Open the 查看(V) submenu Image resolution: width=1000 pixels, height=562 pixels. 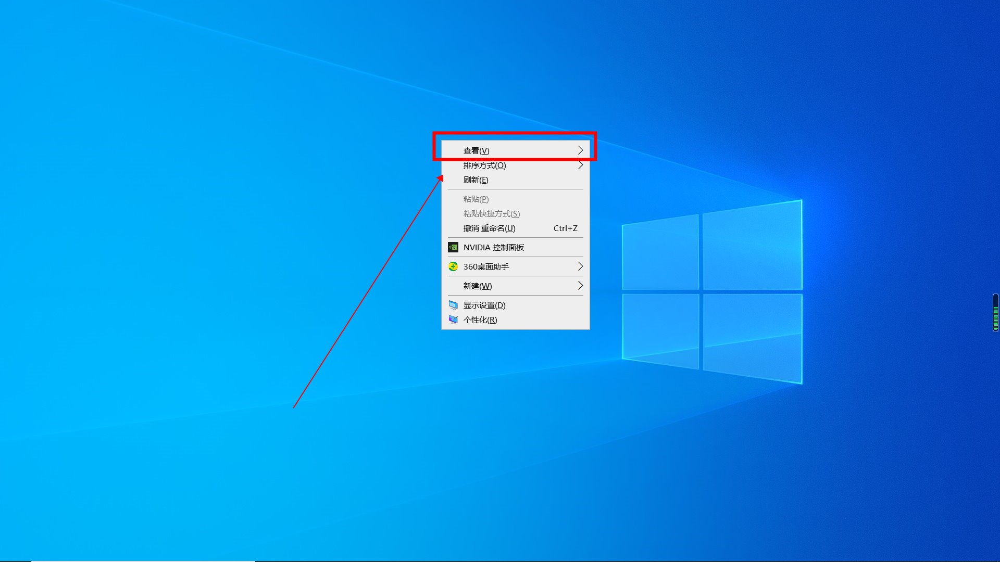(515, 150)
